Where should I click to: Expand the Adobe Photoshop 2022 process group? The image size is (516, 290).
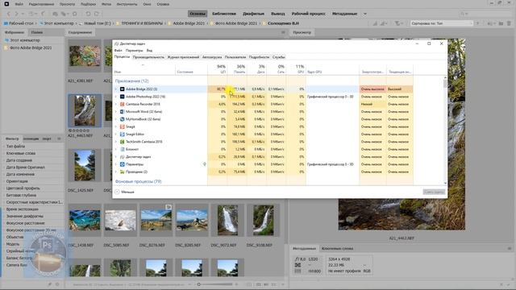click(x=116, y=97)
